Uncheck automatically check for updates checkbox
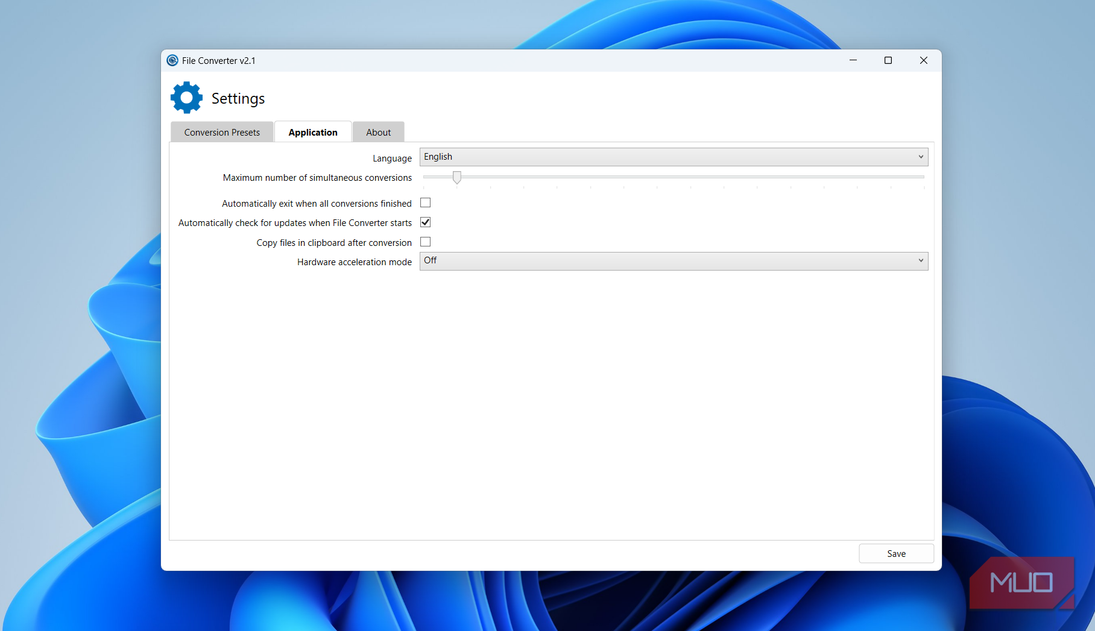 tap(426, 222)
